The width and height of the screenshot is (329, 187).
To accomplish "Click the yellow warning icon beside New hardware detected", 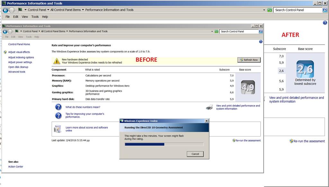I will pyautogui.click(x=57, y=61).
